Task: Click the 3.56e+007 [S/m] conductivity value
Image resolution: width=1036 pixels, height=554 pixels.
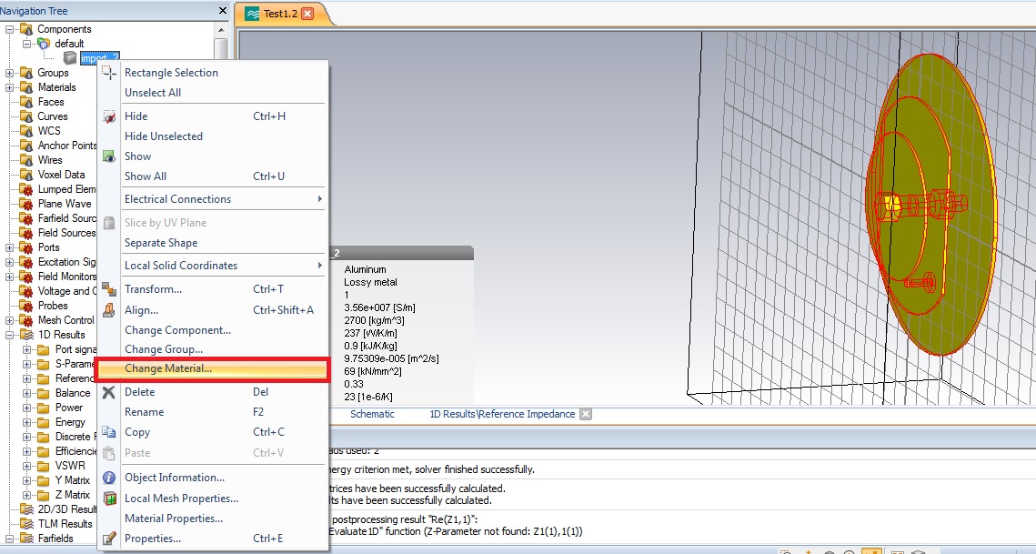Action: point(379,307)
